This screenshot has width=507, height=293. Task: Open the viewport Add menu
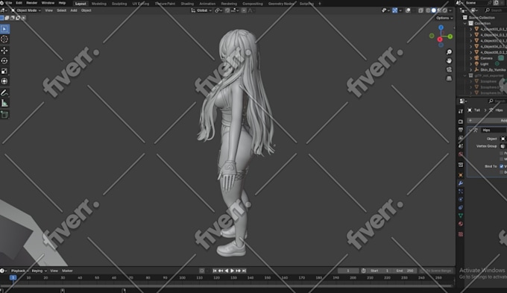(x=74, y=10)
